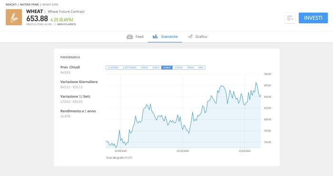Open MATERIE PRIME breadcrumb link
333x176 pixels.
pyautogui.click(x=29, y=4)
